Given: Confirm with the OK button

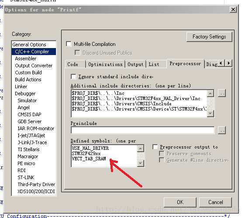Looking at the screenshot, I should (180, 202).
